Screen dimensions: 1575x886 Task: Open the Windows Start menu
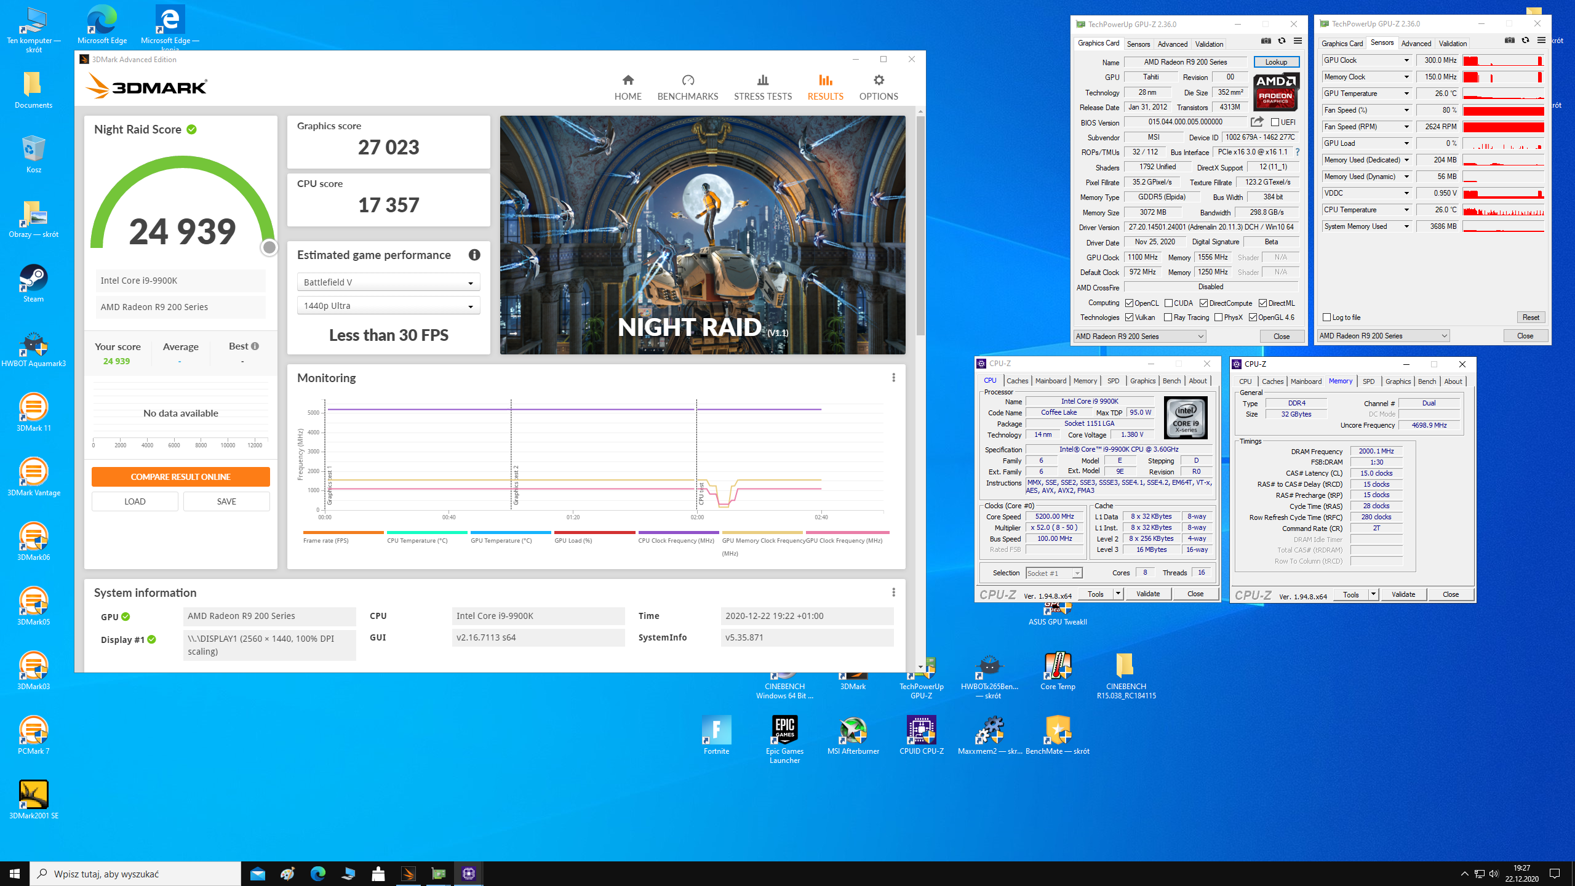pos(15,874)
